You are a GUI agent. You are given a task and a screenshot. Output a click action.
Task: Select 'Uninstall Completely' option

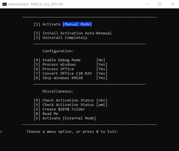click(60, 38)
